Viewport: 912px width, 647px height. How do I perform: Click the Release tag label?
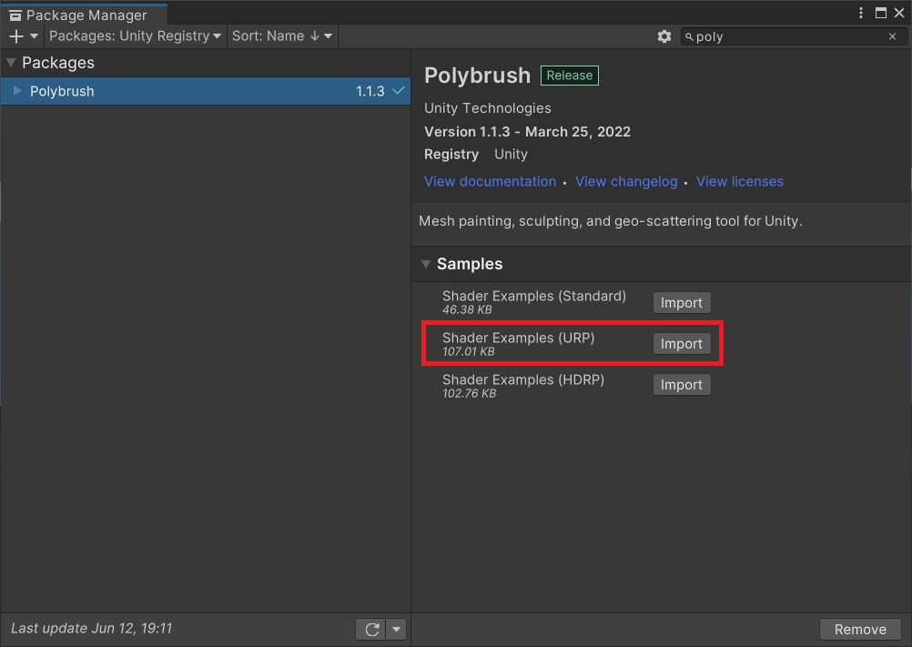tap(570, 76)
